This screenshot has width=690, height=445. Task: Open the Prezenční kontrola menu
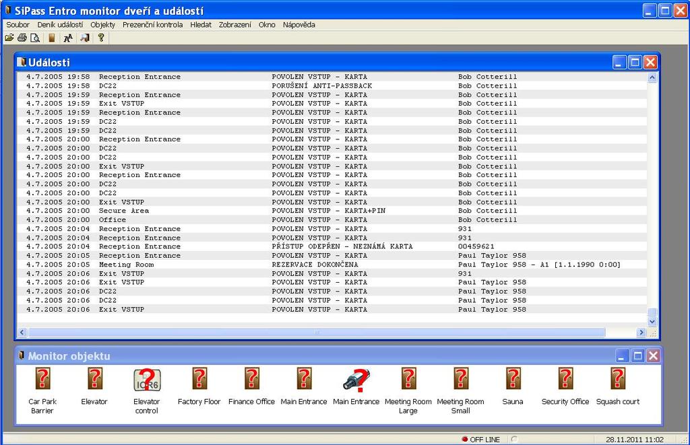[x=152, y=25]
